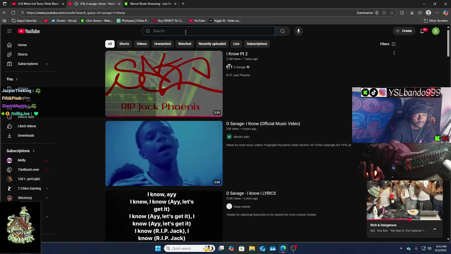Select the Watched filter chip
The width and height of the screenshot is (451, 254).
pyautogui.click(x=185, y=44)
